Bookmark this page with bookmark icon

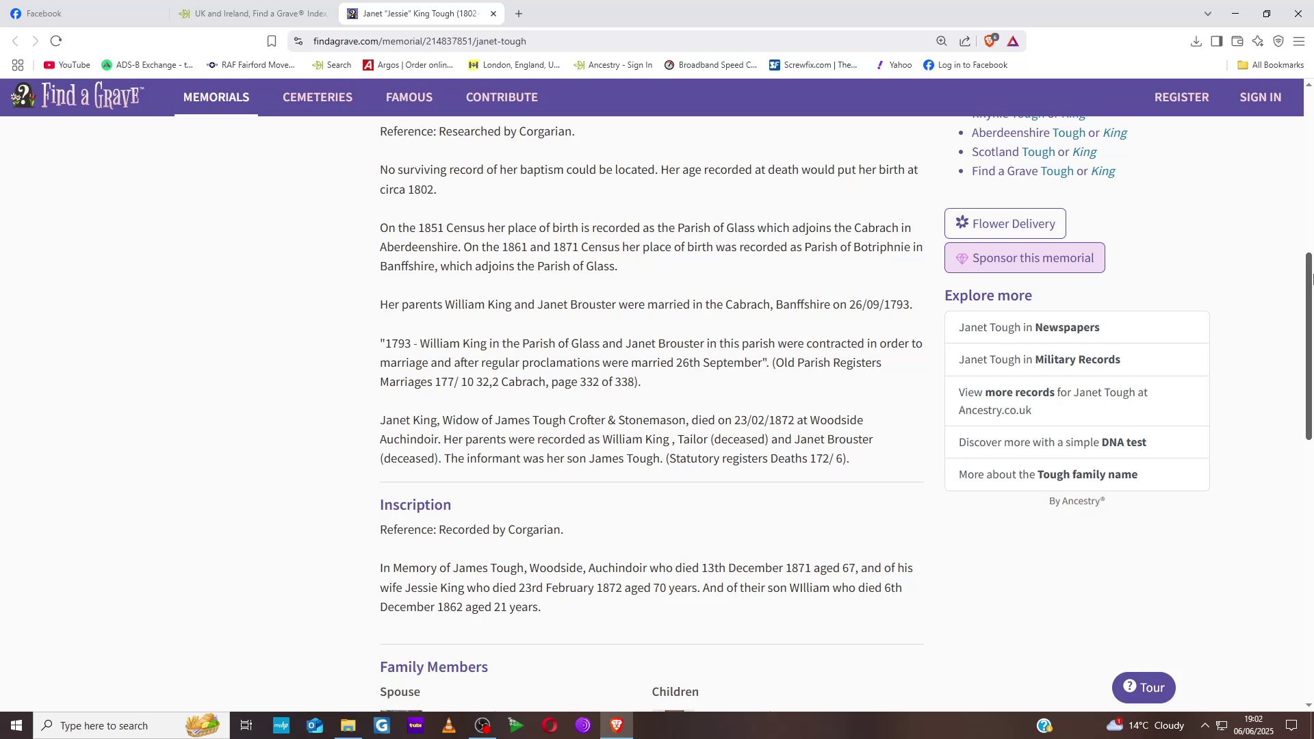pos(272,41)
